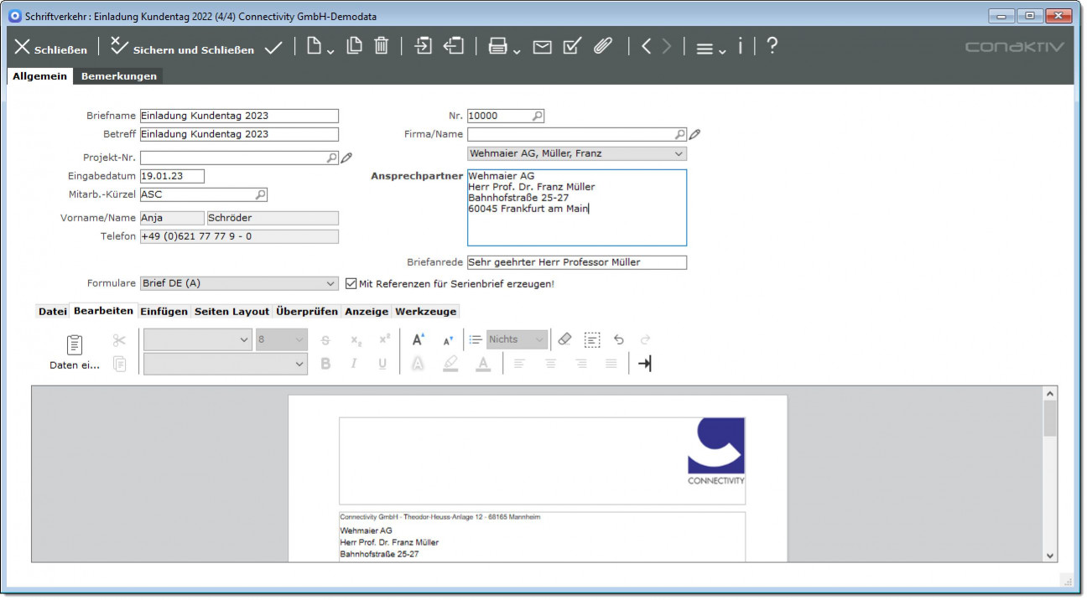Click the trash delete icon in toolbar
1087x600 pixels.
(381, 47)
